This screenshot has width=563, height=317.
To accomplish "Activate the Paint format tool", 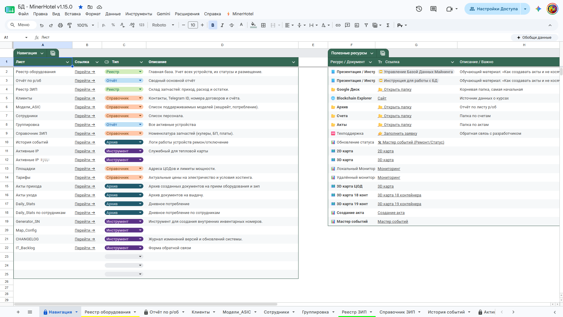I will click(x=69, y=25).
